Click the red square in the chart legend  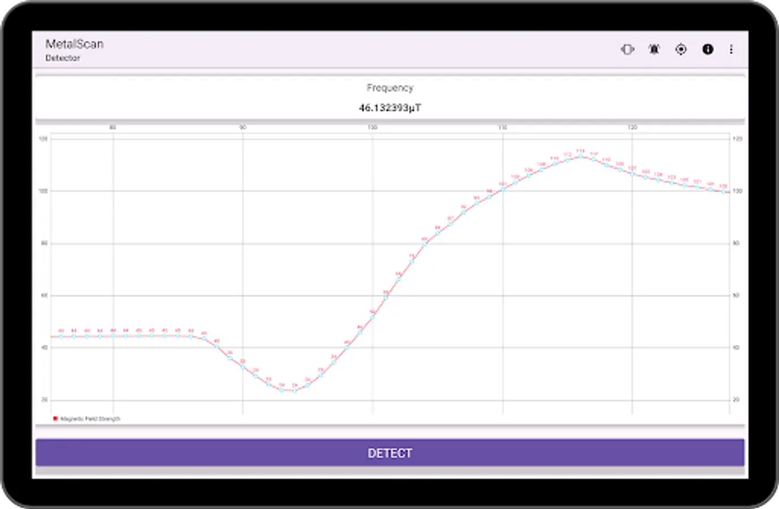click(x=55, y=419)
